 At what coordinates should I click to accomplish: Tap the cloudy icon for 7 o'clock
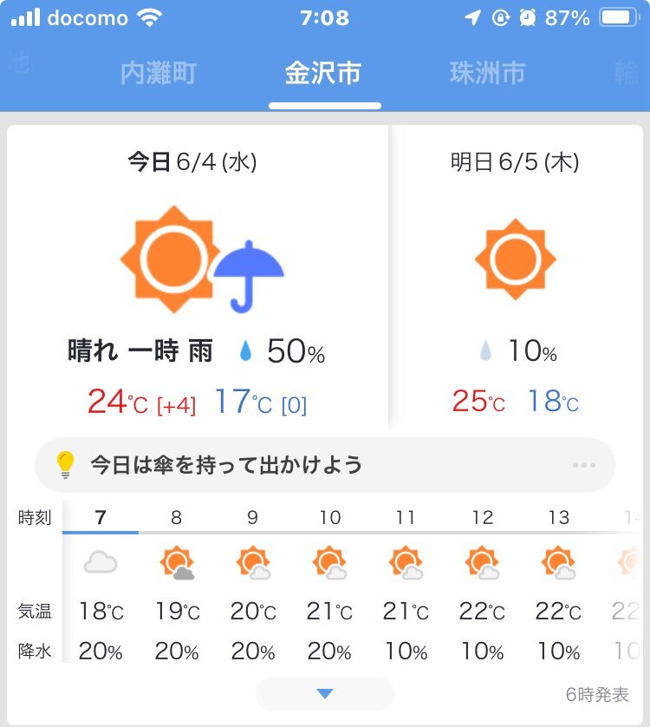[101, 562]
